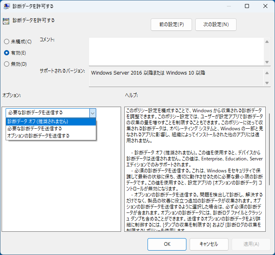Viewport: 275px width, 255px height.
Task: Collapse the diagnostic data combo box arrow
Action: pyautogui.click(x=93, y=113)
